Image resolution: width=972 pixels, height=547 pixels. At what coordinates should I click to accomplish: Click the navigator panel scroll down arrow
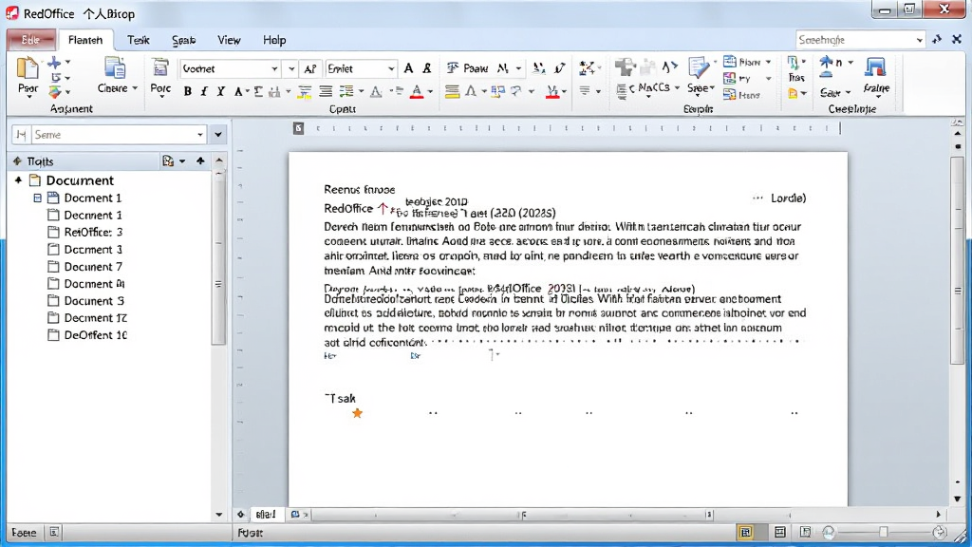click(219, 514)
